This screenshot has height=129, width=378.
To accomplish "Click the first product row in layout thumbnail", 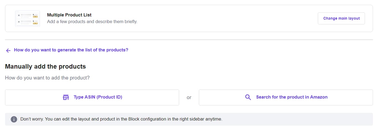I will tap(25, 15).
